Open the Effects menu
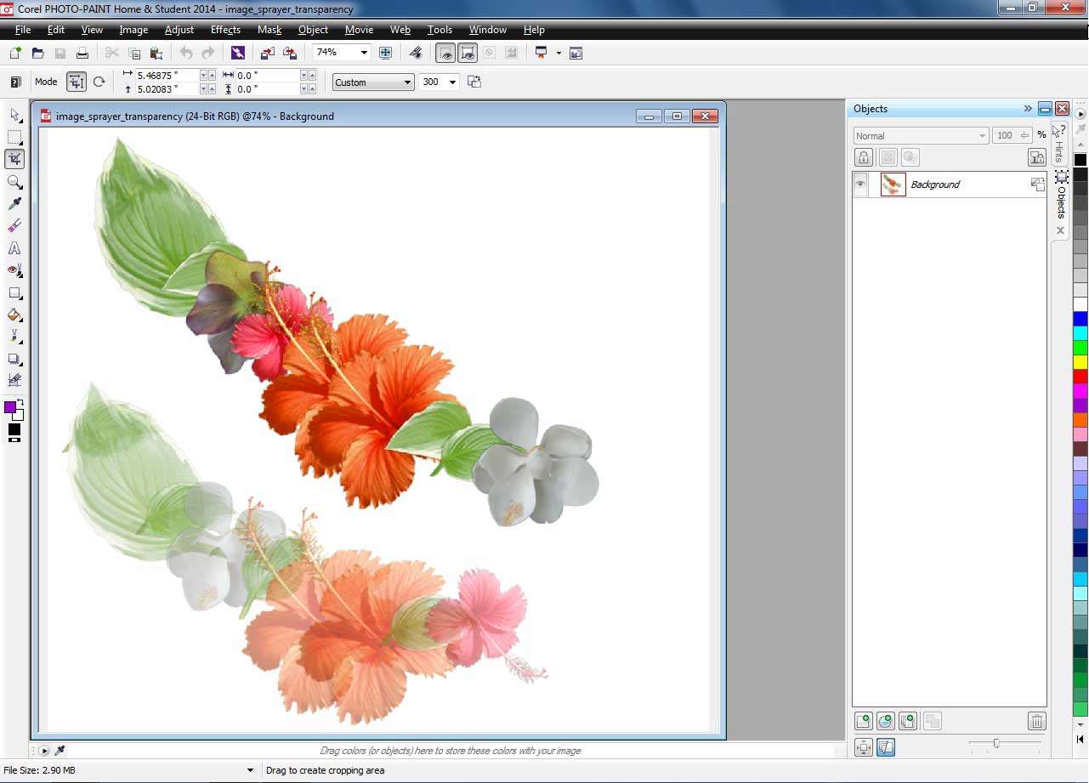This screenshot has height=783, width=1089. click(225, 30)
